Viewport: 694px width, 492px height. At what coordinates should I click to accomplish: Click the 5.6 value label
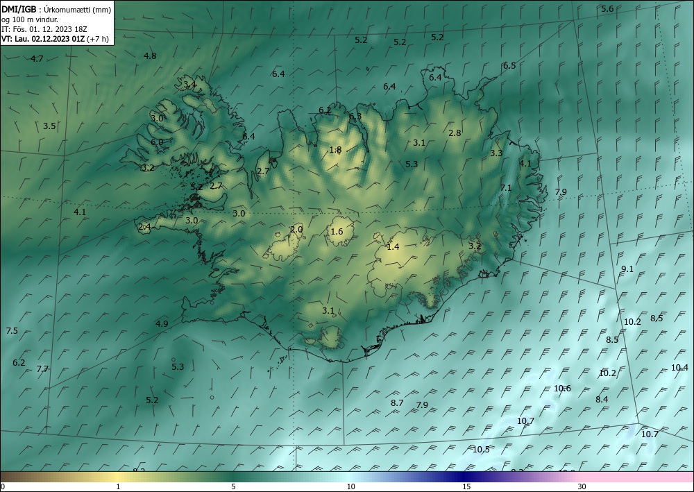coord(607,9)
